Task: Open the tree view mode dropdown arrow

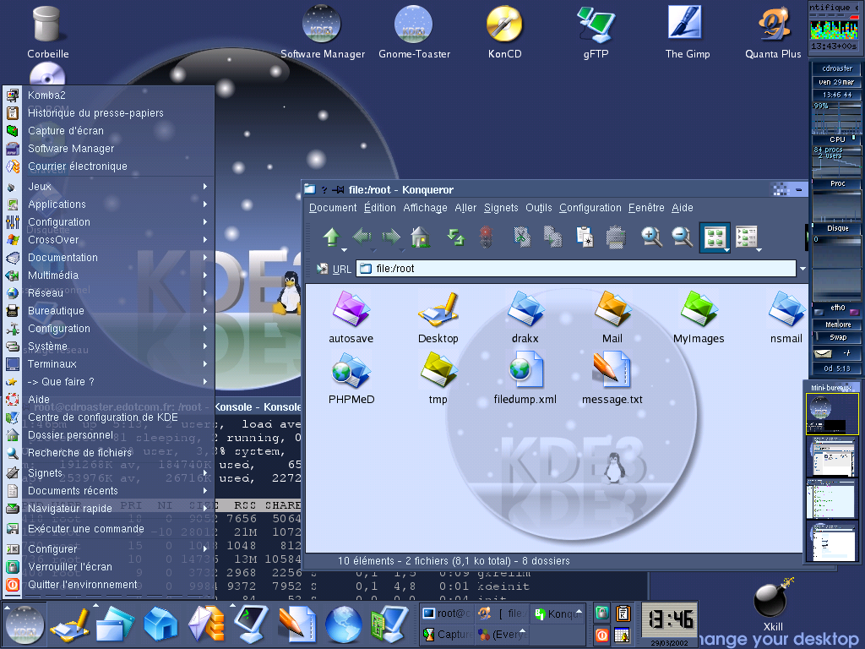Action: pyautogui.click(x=759, y=250)
